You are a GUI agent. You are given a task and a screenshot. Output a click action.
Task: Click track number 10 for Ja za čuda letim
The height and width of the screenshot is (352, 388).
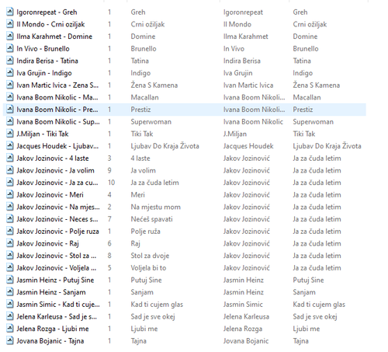(111, 183)
